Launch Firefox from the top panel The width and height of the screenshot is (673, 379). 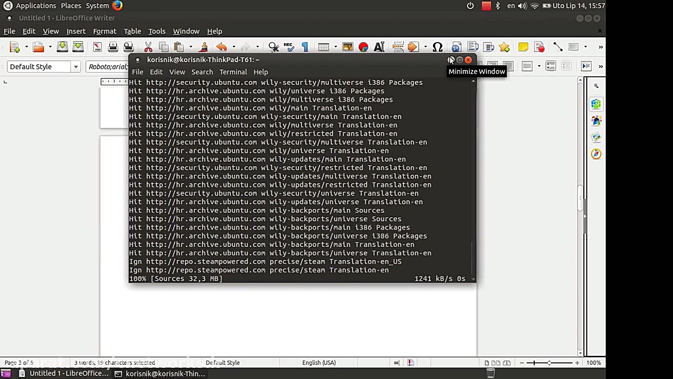pyautogui.click(x=117, y=6)
